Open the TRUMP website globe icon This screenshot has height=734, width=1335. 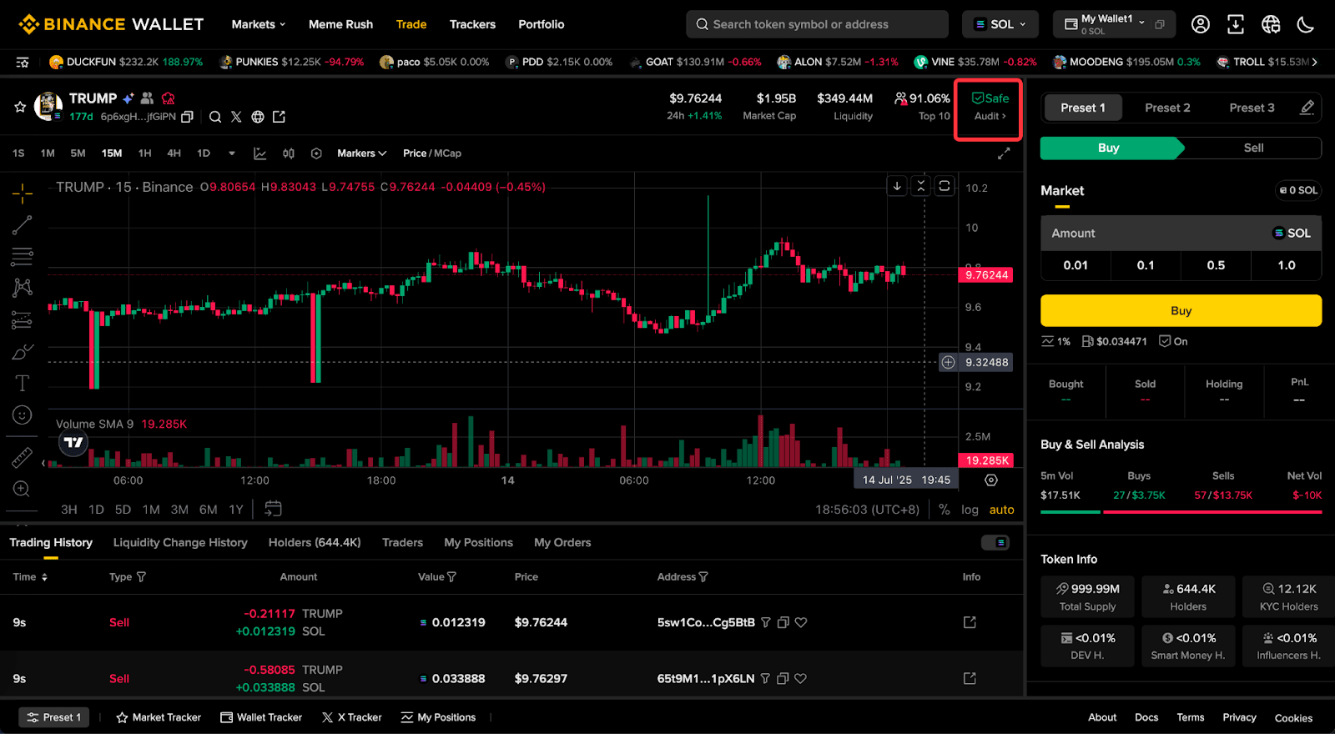(258, 117)
